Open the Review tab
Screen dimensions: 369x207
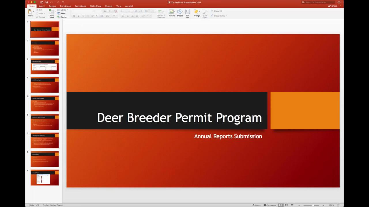pyautogui.click(x=109, y=6)
